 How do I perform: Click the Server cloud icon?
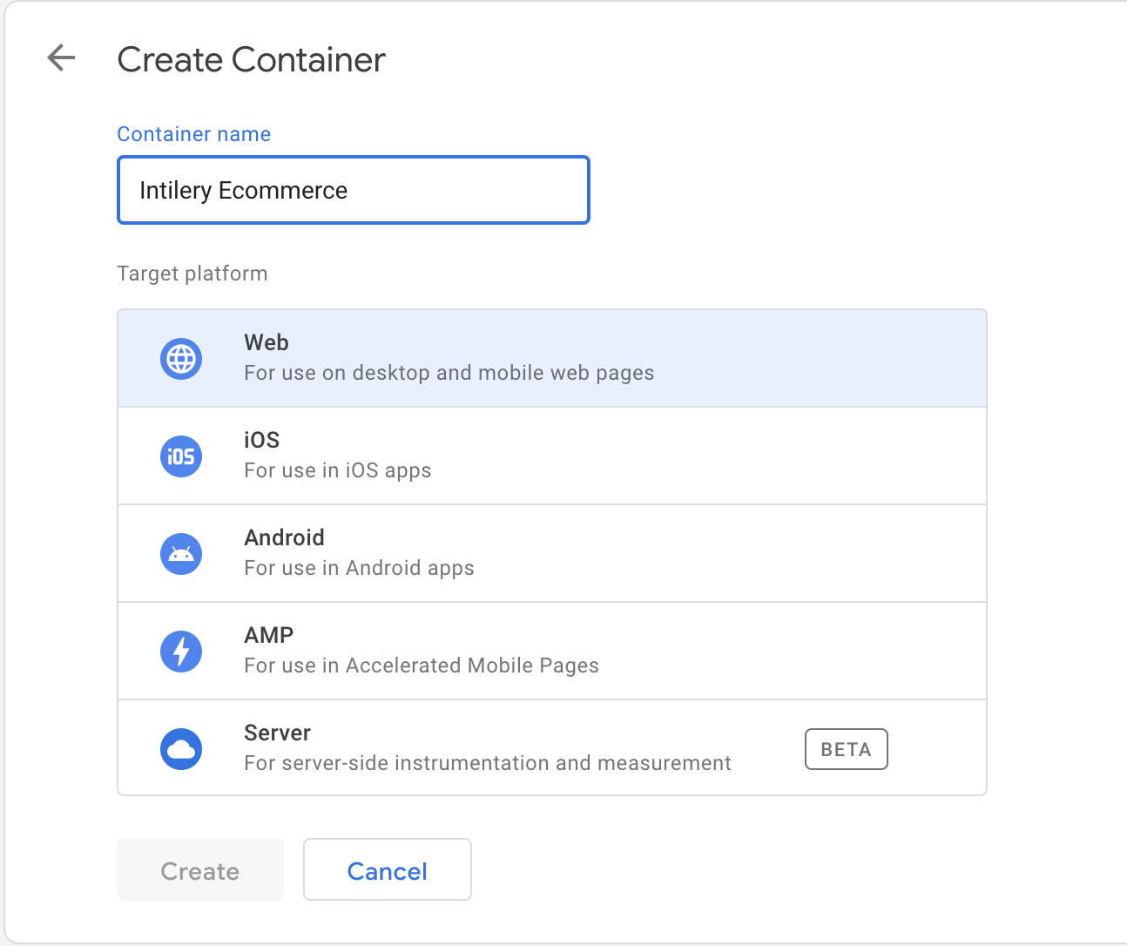tap(181, 749)
